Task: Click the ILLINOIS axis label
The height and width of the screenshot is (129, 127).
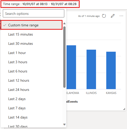Action: 91,93
